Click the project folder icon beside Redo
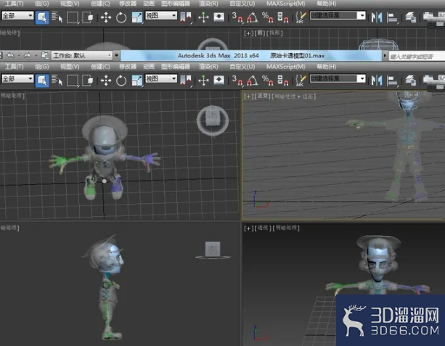The image size is (445, 346). coord(45,55)
